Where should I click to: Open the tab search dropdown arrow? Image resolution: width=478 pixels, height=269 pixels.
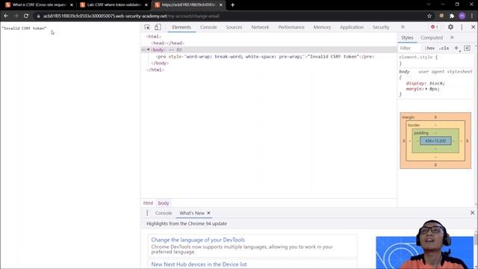(428, 4)
